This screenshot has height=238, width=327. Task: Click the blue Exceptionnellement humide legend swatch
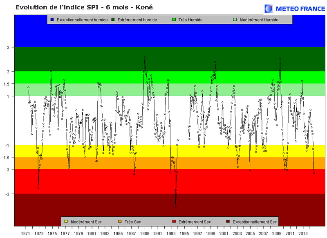click(x=52, y=20)
